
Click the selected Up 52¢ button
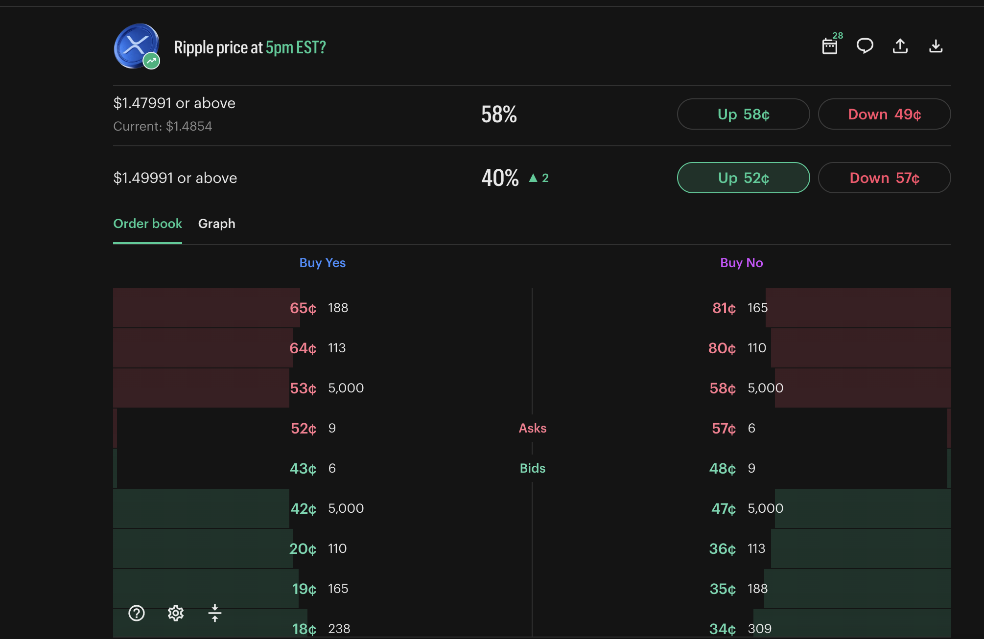pos(743,178)
